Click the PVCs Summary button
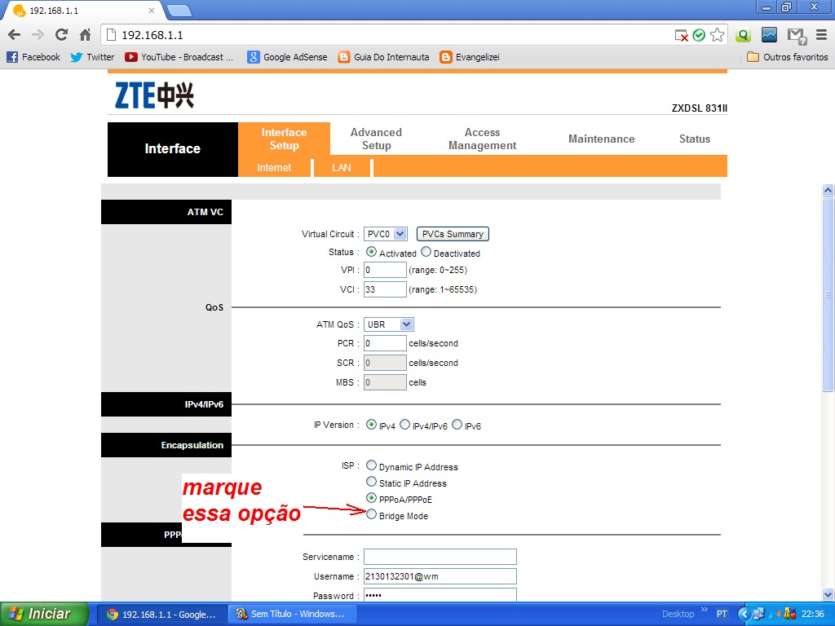This screenshot has height=626, width=835. coord(453,232)
